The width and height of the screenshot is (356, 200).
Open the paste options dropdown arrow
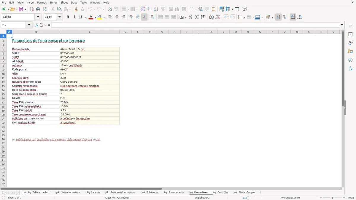[x=70, y=9]
